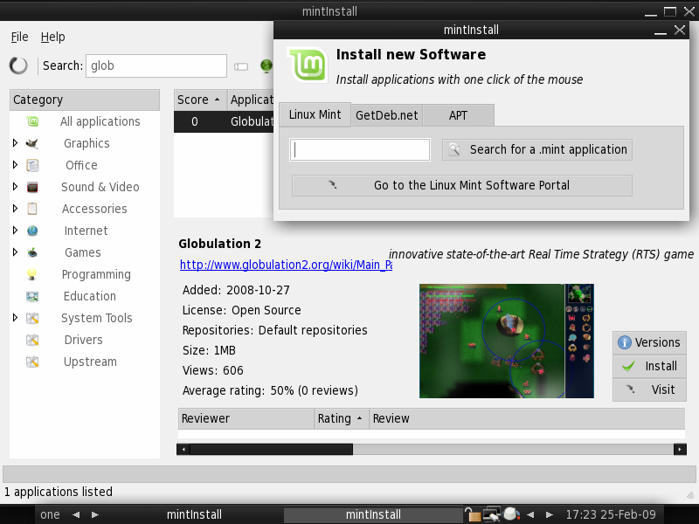This screenshot has height=524, width=699.
Task: Switch to the Linux Mint tab
Action: [315, 114]
